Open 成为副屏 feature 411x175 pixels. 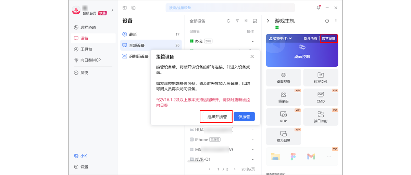coord(284,136)
